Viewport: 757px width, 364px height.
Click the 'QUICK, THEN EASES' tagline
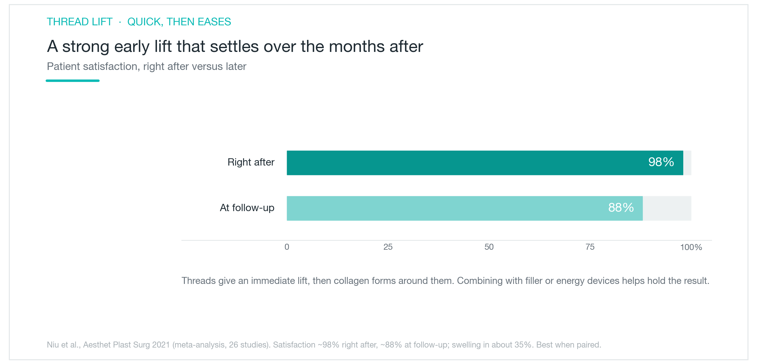179,22
